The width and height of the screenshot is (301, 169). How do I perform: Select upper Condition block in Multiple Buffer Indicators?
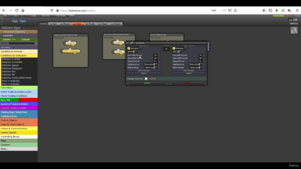click(119, 42)
